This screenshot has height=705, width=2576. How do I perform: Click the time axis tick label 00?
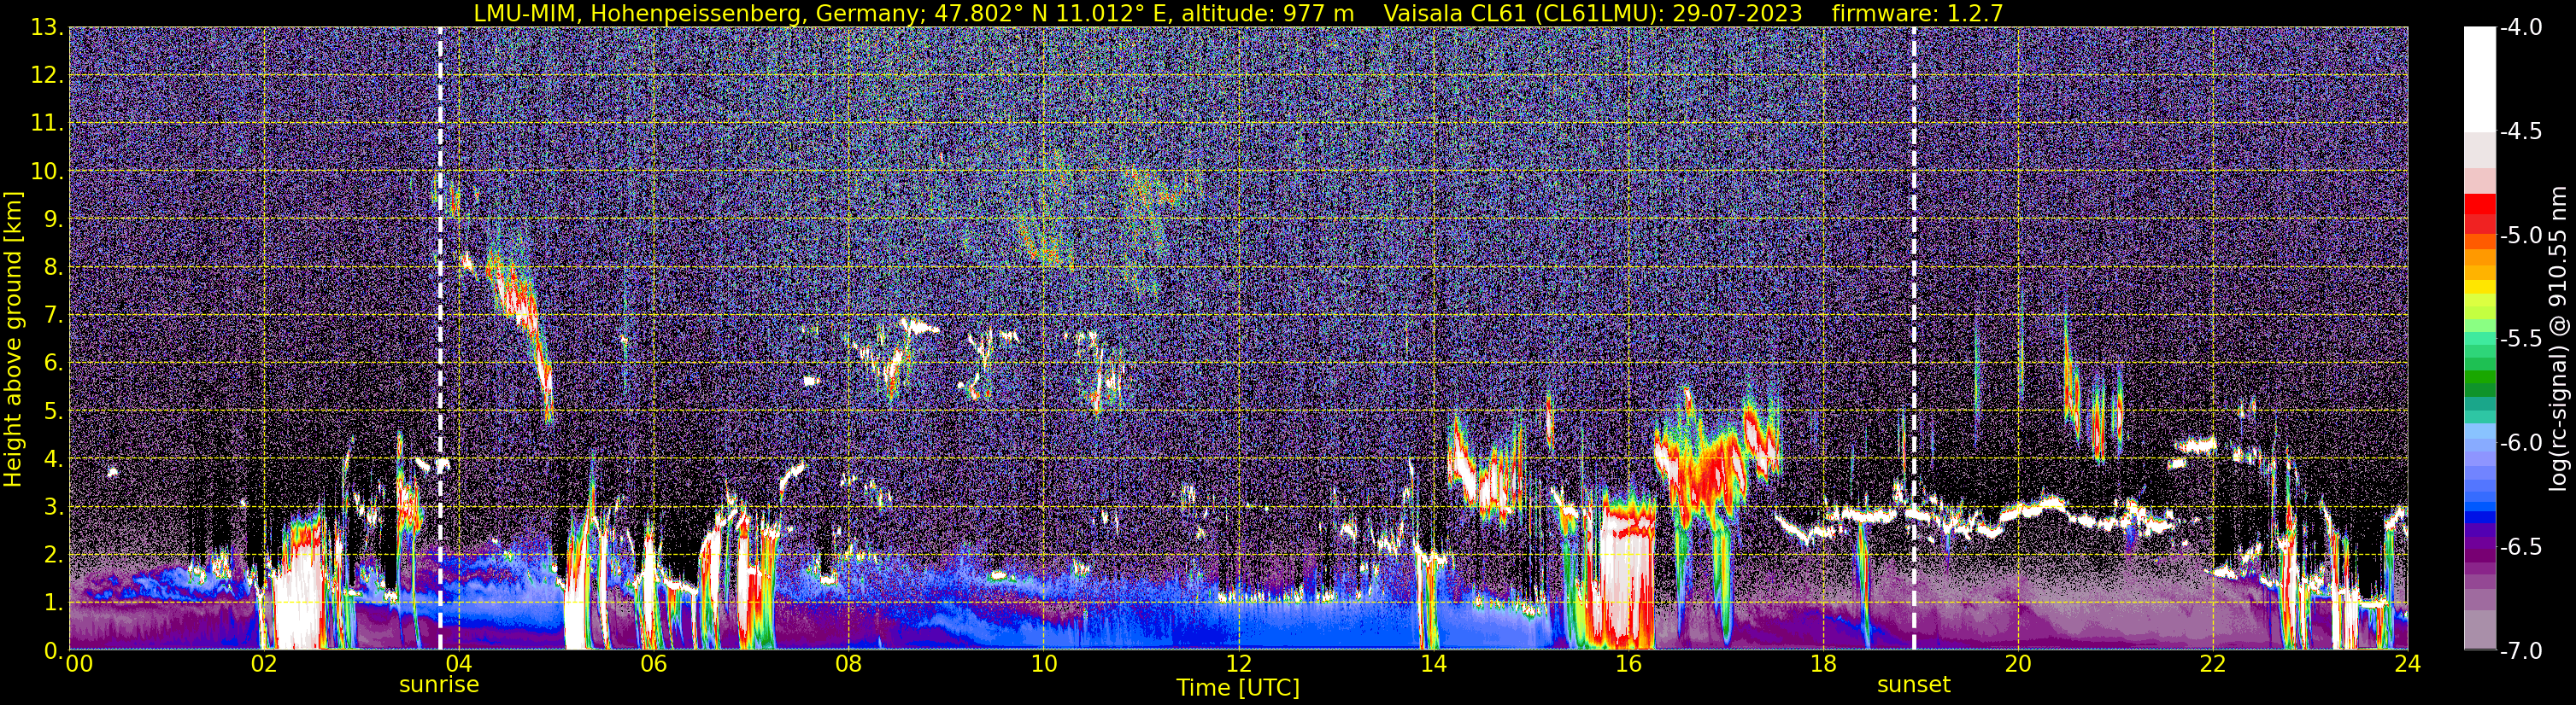click(79, 665)
